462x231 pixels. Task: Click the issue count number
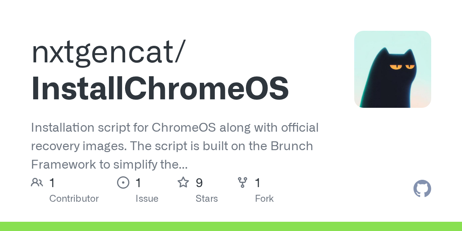(x=138, y=183)
